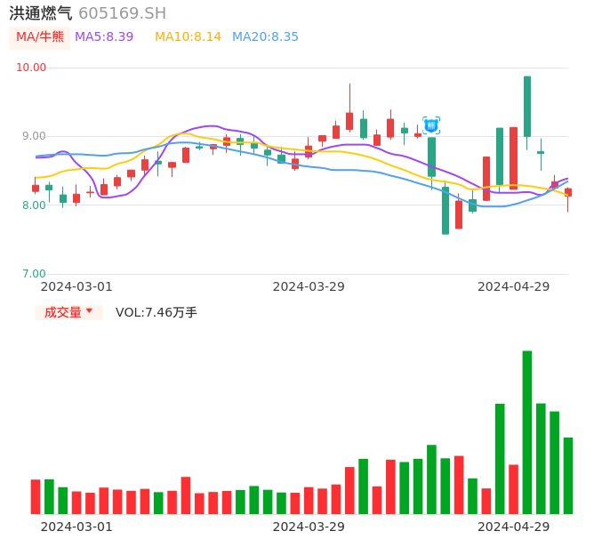Image resolution: width=610 pixels, height=539 pixels.
Task: Click the 9.00 price axis label
Action: pyautogui.click(x=34, y=136)
